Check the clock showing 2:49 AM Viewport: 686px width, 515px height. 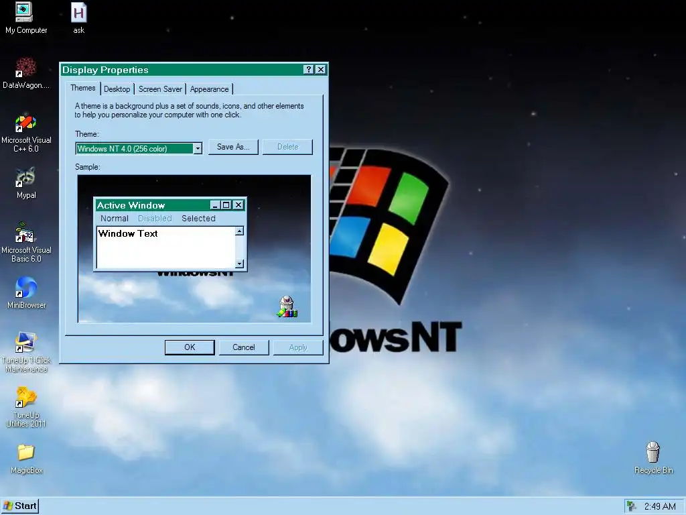(x=660, y=507)
